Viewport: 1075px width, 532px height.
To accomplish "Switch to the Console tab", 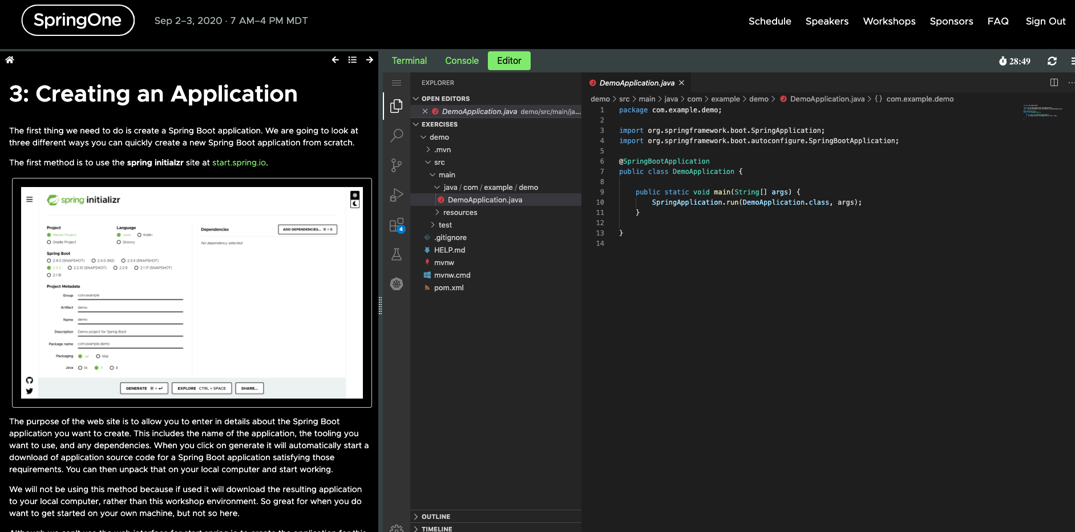I will 462,61.
